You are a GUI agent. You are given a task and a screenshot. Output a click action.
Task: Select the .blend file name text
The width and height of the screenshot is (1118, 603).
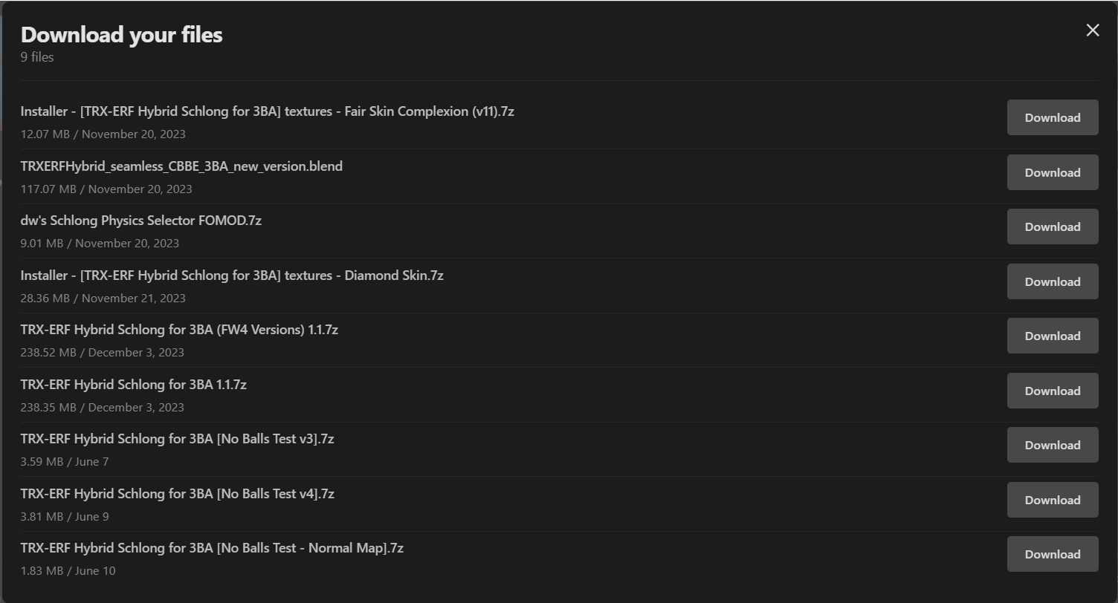pyautogui.click(x=181, y=166)
